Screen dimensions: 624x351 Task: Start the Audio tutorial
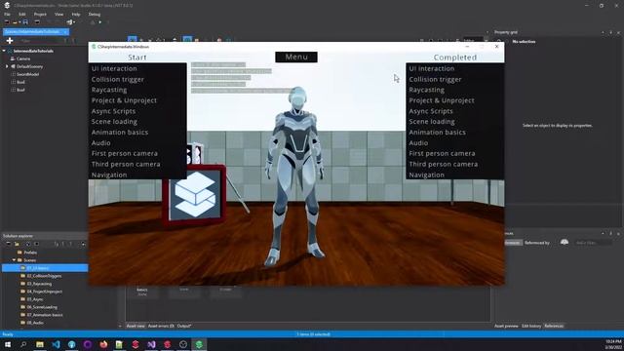point(101,143)
